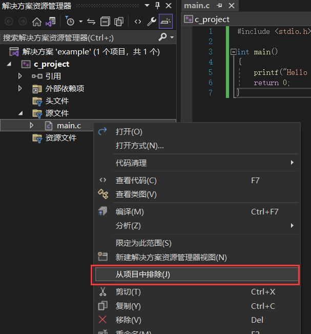Toggle the preview selected items button
Screen dimensions: 311x334
(x=165, y=22)
